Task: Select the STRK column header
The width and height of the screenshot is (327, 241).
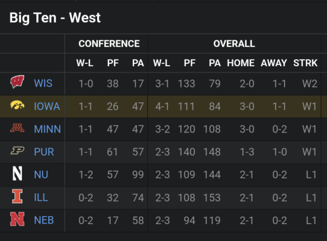Action: [305, 63]
